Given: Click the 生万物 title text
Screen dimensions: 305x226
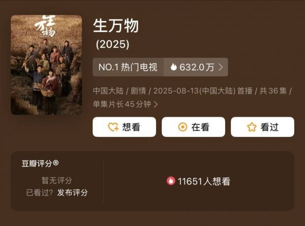Looking at the screenshot, I should pyautogui.click(x=116, y=26).
